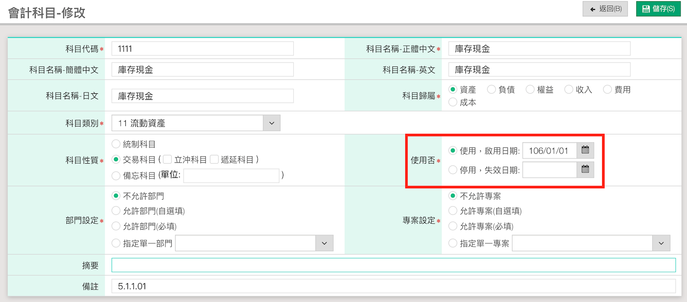Click the 返回(B) back button
The height and width of the screenshot is (302, 687).
[x=605, y=9]
